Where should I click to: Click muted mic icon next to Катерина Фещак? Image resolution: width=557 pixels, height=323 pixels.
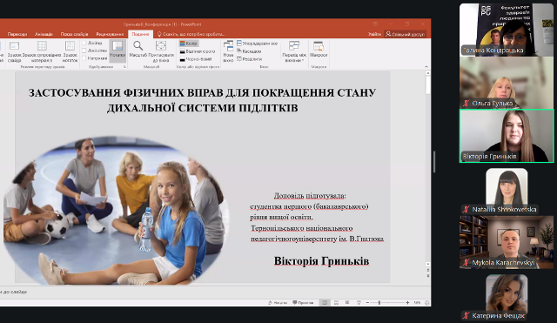pos(466,315)
